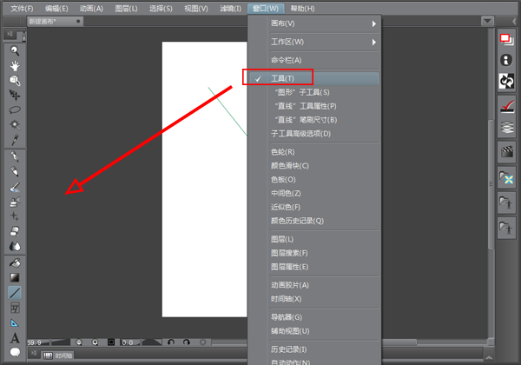Viewport: 521px width, 365px height.
Task: Select the Hand move tool
Action: 15,65
